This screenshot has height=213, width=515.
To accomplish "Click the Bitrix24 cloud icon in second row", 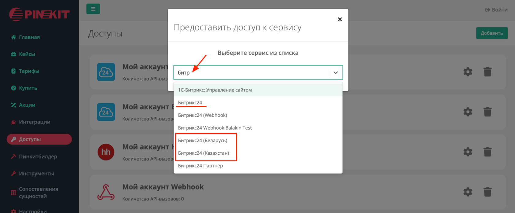I will tap(106, 112).
